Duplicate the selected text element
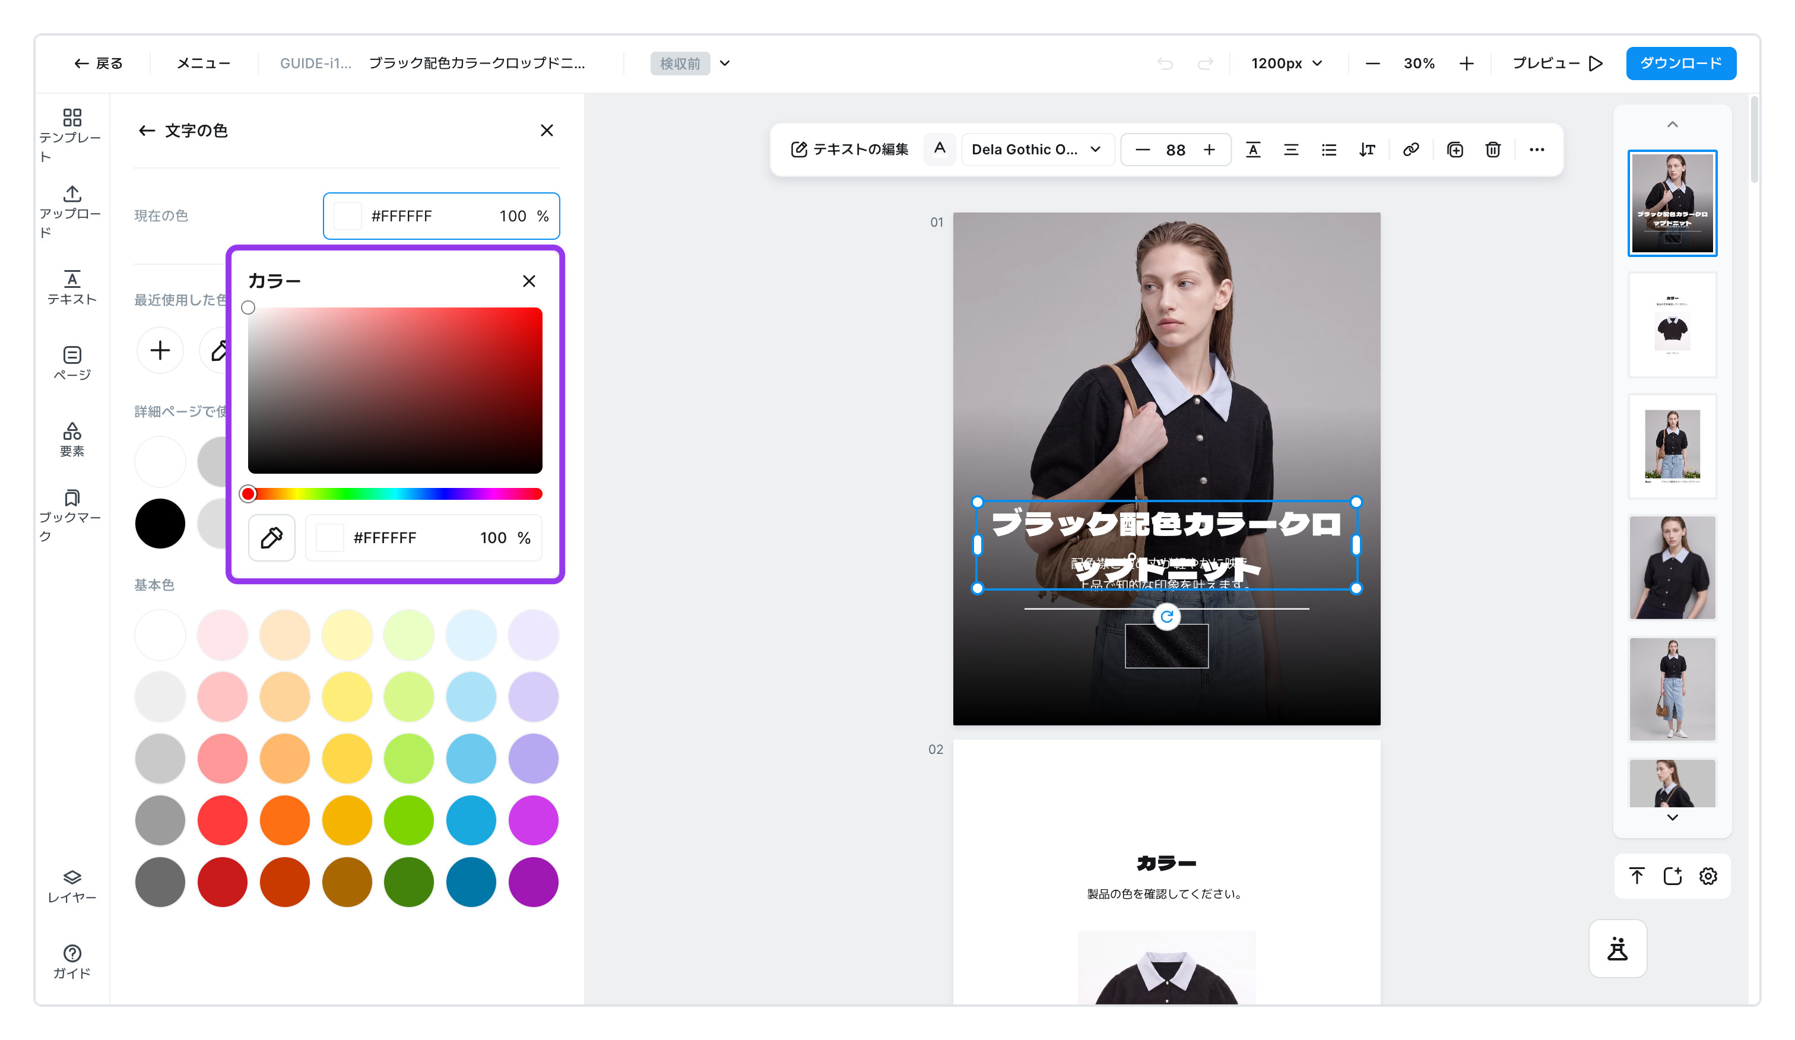The width and height of the screenshot is (1795, 1040). (1454, 150)
